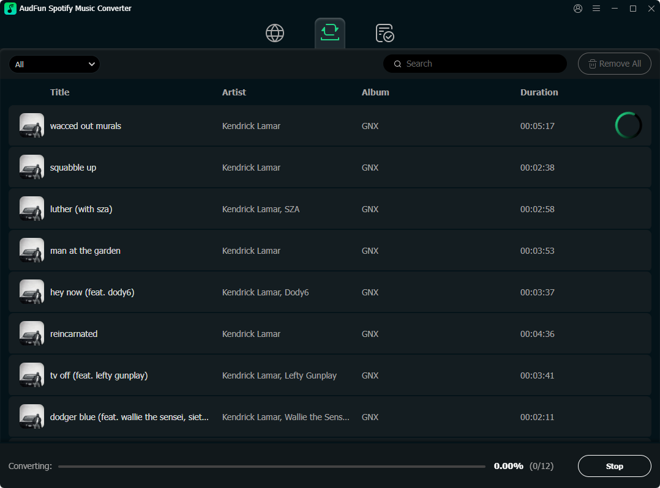Image resolution: width=660 pixels, height=488 pixels.
Task: Open the hamburger menu in title bar
Action: (596, 9)
